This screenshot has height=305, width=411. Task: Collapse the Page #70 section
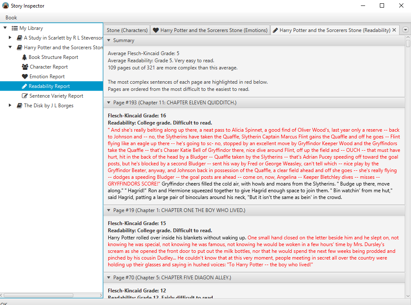109,278
